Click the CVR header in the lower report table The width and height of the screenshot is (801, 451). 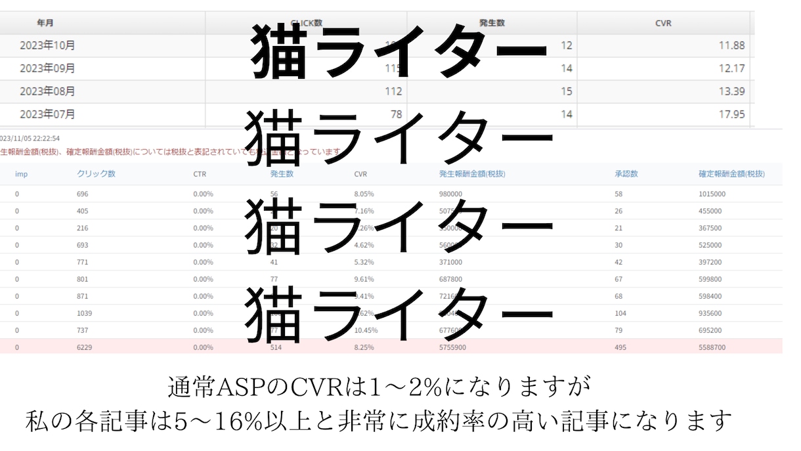click(360, 174)
